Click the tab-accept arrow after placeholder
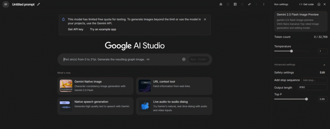Viewport: 330px width, 129px height. 148,59
